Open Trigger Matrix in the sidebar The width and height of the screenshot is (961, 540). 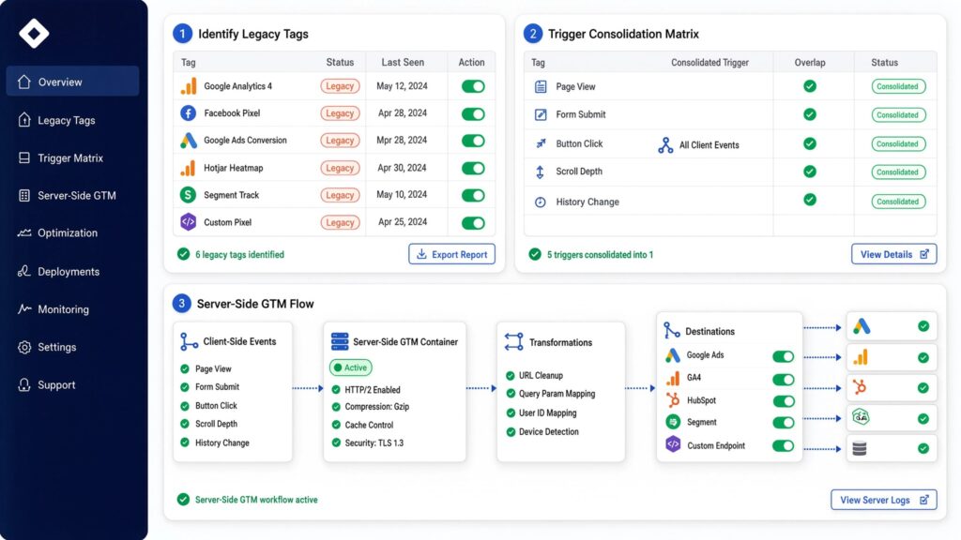coord(72,157)
